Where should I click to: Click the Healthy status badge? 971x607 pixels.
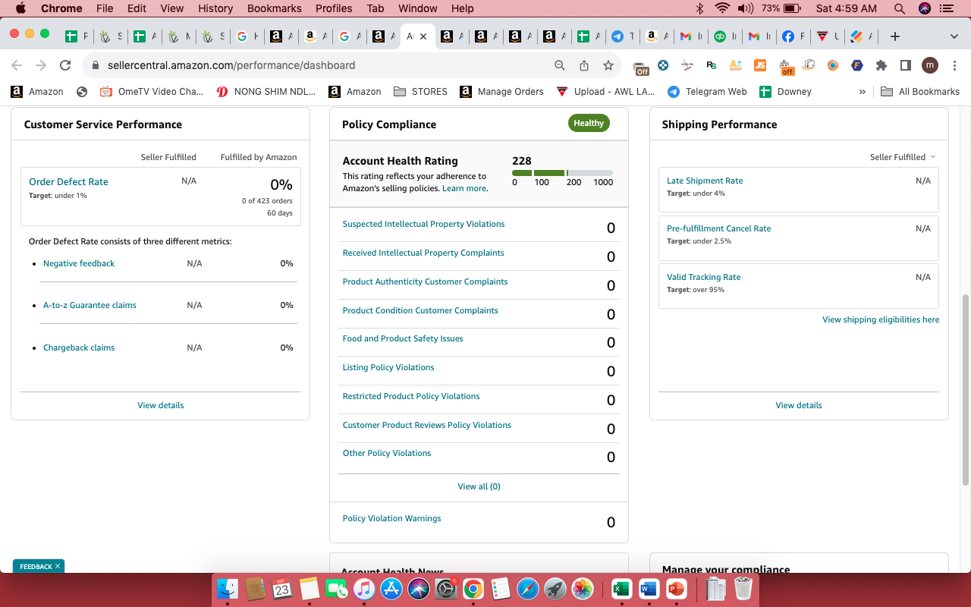pos(589,123)
